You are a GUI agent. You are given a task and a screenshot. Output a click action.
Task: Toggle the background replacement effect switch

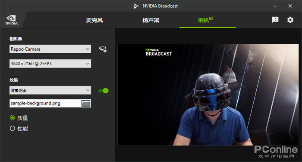[104, 91]
